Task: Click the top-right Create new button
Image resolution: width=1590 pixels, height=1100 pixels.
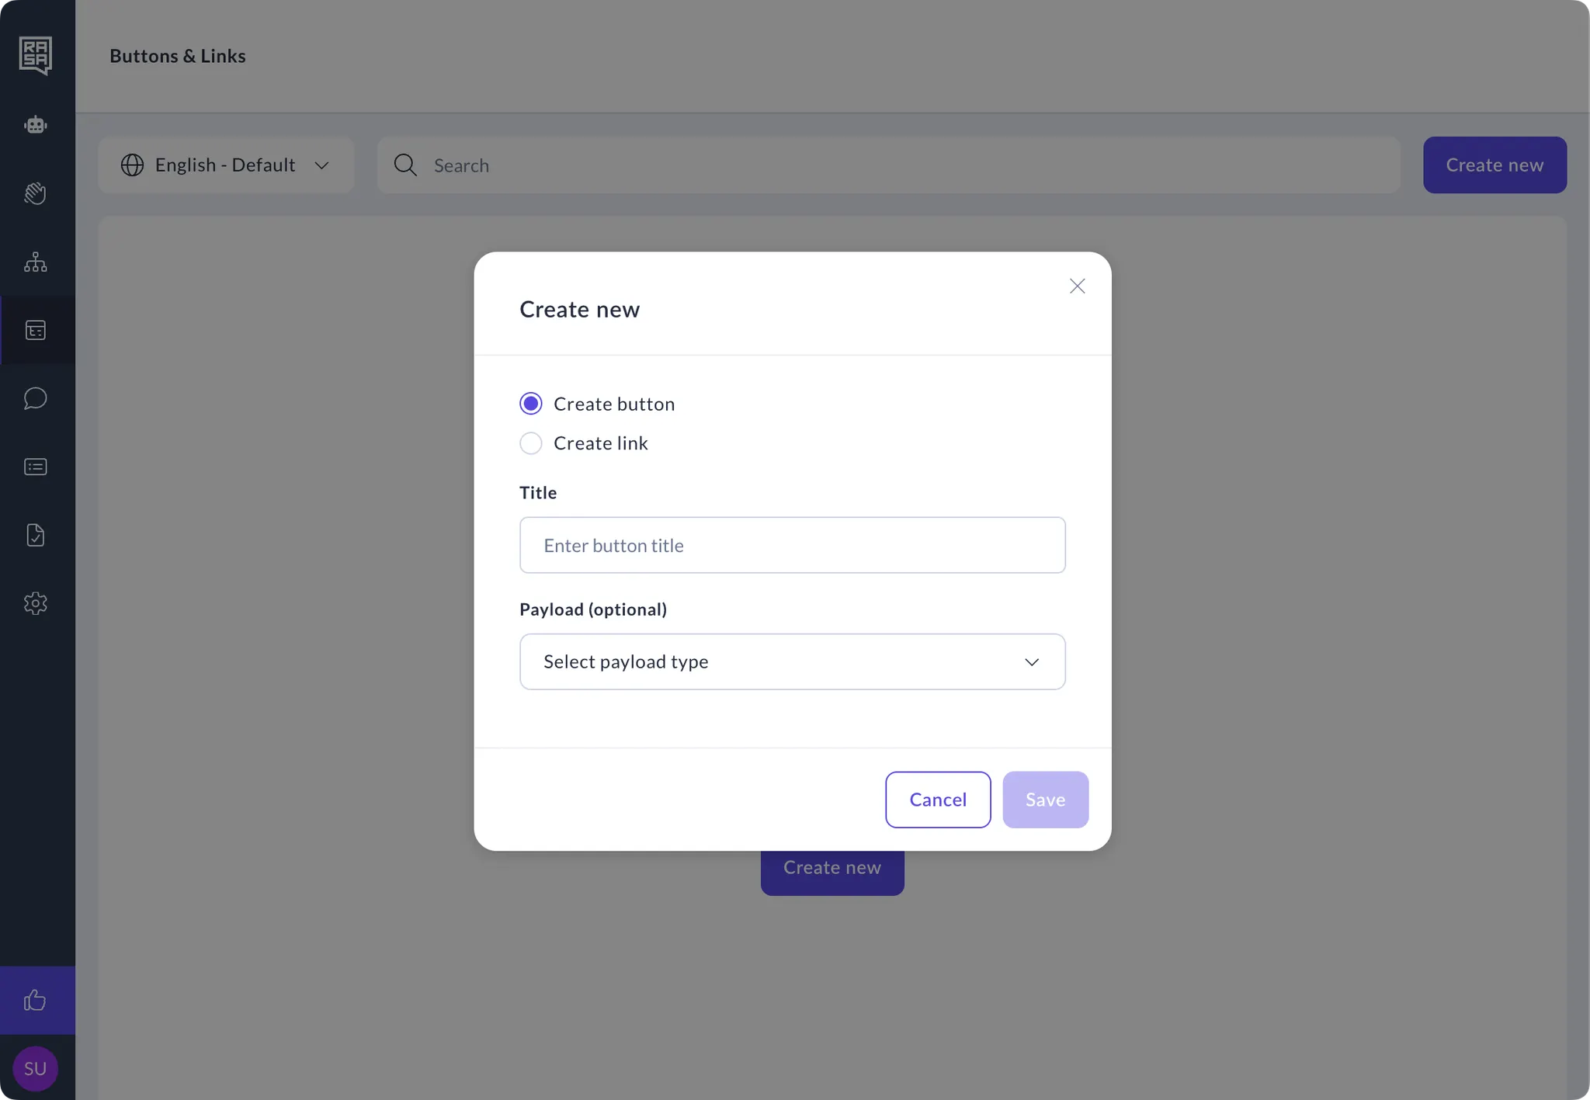Action: (1495, 165)
